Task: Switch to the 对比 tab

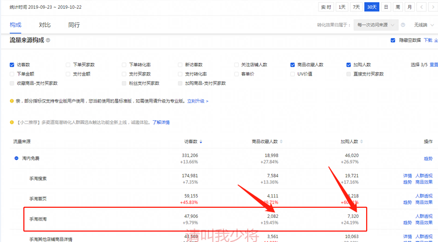Action: (45, 25)
